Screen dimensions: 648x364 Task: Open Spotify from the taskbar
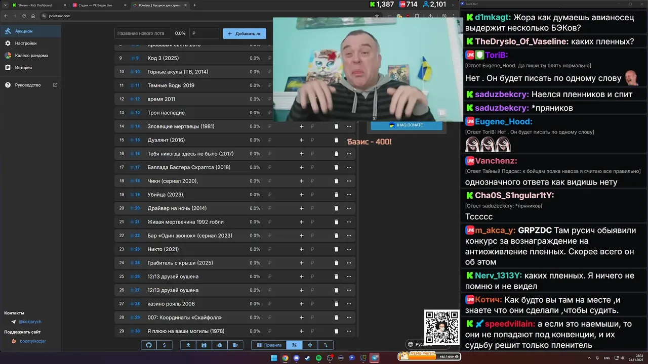[x=318, y=358]
